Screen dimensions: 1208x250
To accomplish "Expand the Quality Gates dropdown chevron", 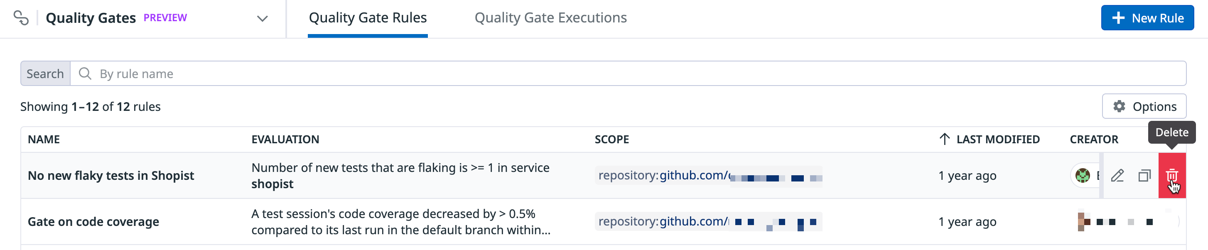I will 262,18.
